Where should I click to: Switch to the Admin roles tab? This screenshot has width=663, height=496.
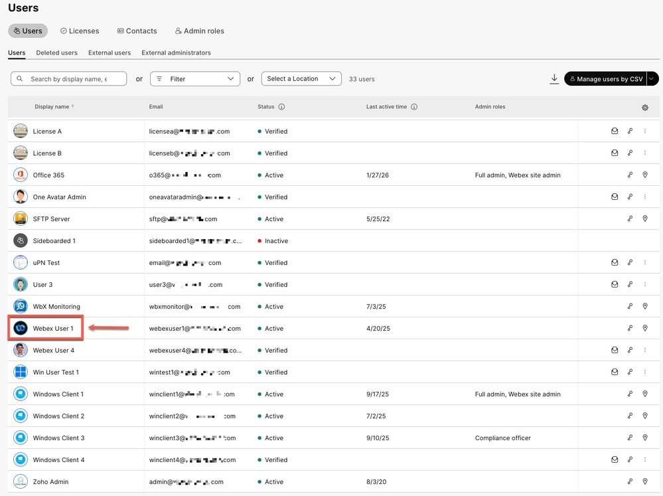tap(200, 31)
